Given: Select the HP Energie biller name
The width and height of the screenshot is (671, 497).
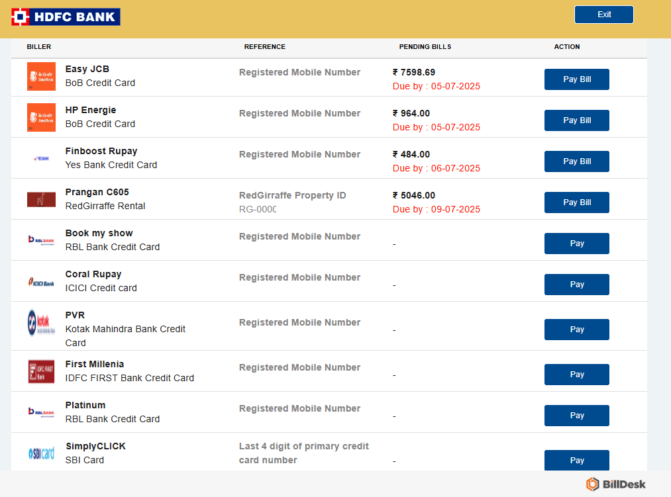Looking at the screenshot, I should [91, 110].
